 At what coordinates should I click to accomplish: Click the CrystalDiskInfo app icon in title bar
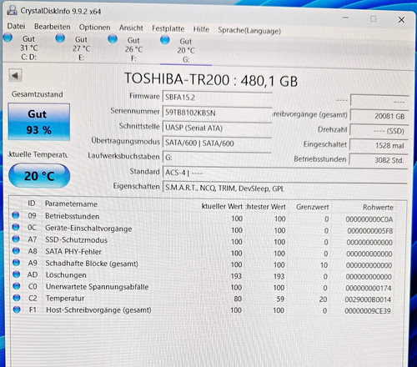click(x=12, y=10)
